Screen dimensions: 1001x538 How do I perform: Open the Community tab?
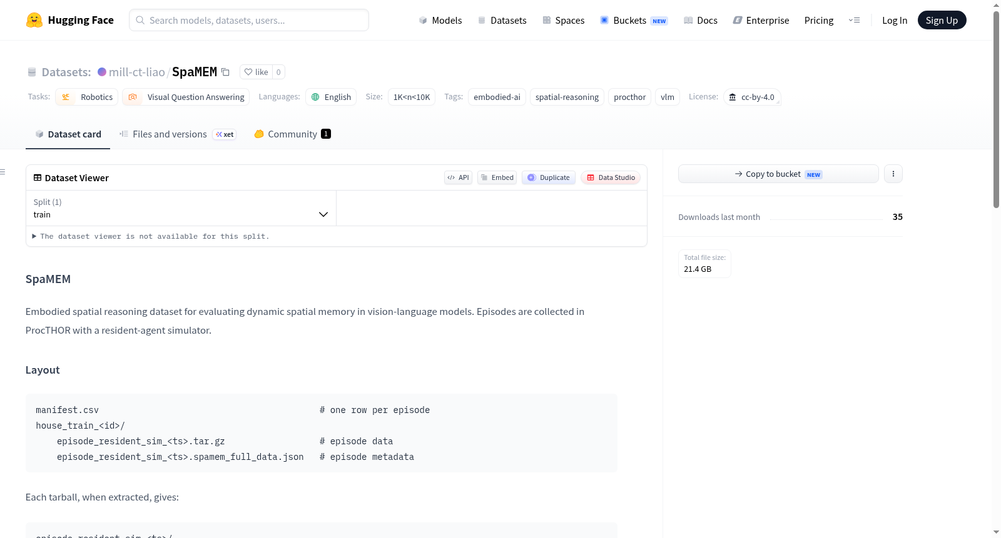[292, 134]
